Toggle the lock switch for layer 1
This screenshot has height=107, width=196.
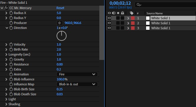(x=122, y=18)
